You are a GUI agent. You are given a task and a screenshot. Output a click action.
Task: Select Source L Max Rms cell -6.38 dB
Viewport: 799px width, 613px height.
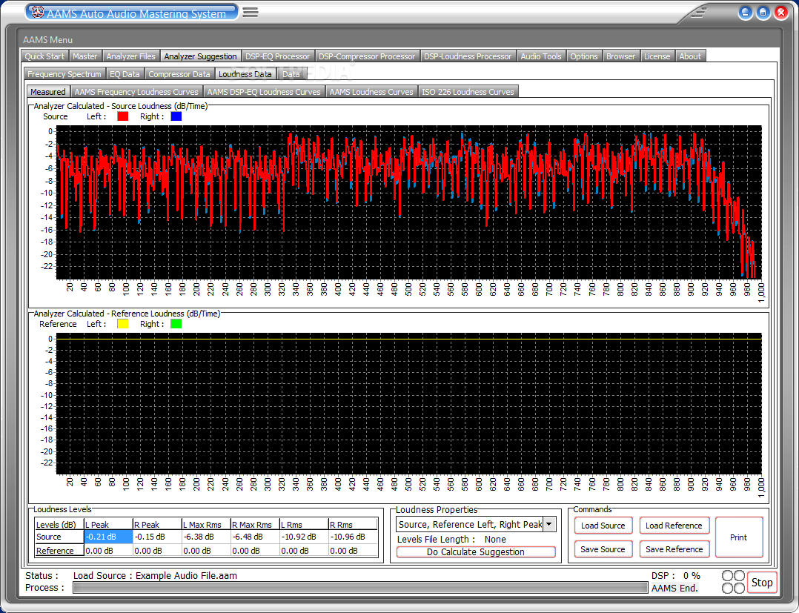pos(206,537)
